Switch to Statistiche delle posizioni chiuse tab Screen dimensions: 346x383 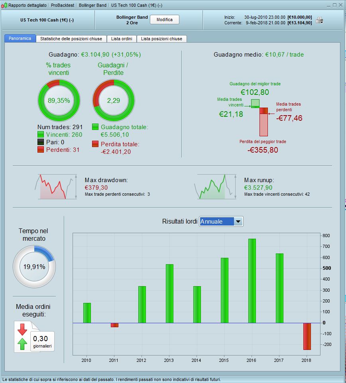[x=71, y=39]
